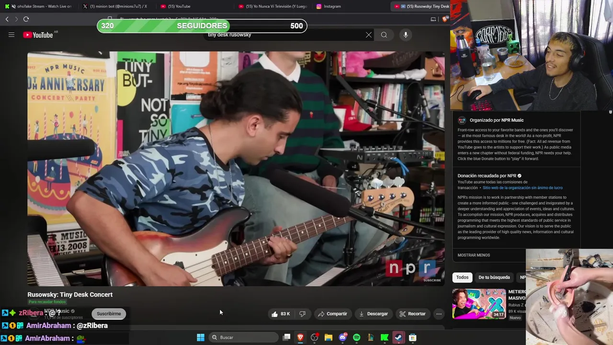Screen dimensions: 613x345
Task: Open the Rubius Z suggested video thumbnail
Action: pyautogui.click(x=479, y=304)
